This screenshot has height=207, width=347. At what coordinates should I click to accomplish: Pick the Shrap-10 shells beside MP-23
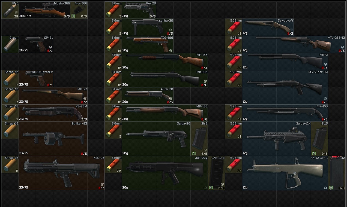tap(10, 96)
